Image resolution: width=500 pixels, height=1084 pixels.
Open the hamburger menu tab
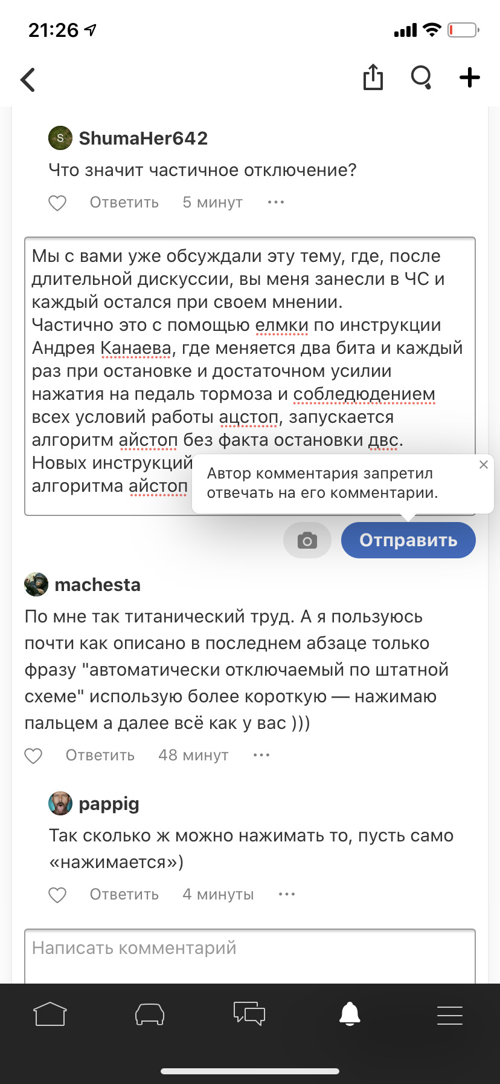tap(449, 1014)
